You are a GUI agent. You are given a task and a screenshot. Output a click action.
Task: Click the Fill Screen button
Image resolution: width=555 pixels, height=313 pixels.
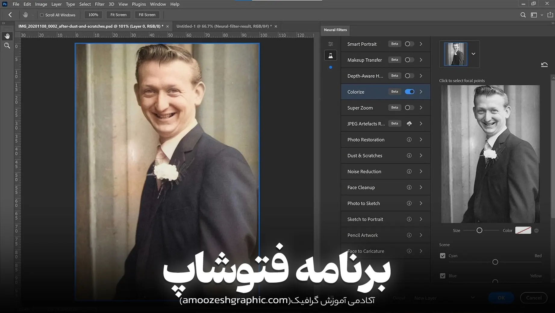click(147, 15)
